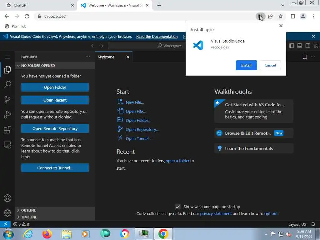Viewport: 320px width, 240px height.
Task: Click the browser back arrow
Action: (x=7, y=16)
